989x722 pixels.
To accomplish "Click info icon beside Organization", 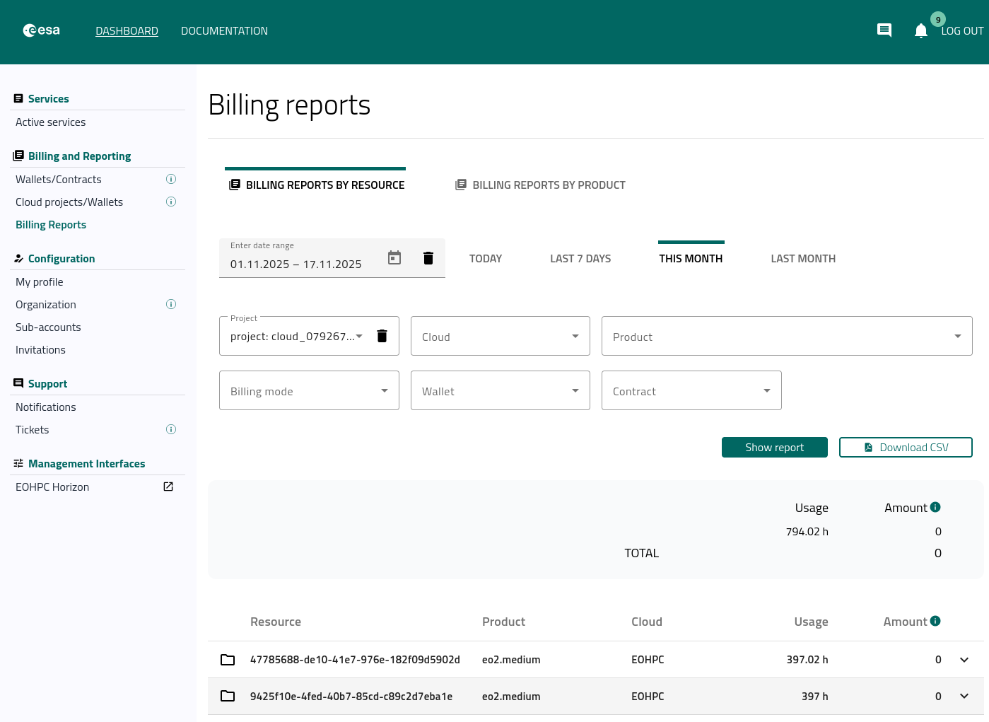I will (171, 305).
